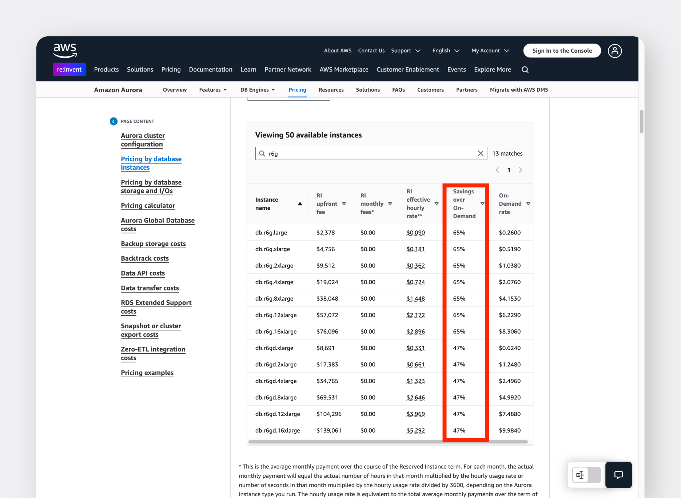
Task: Open the DB Engines dropdown
Action: tap(258, 90)
